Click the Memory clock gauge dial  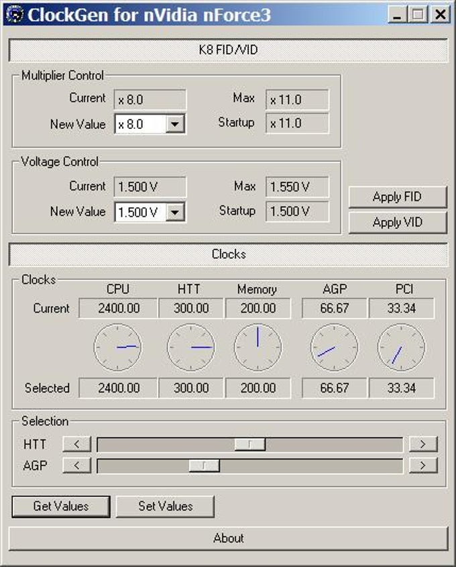tap(258, 347)
